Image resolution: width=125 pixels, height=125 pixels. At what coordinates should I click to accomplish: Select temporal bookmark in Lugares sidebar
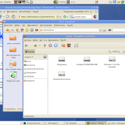29,81
